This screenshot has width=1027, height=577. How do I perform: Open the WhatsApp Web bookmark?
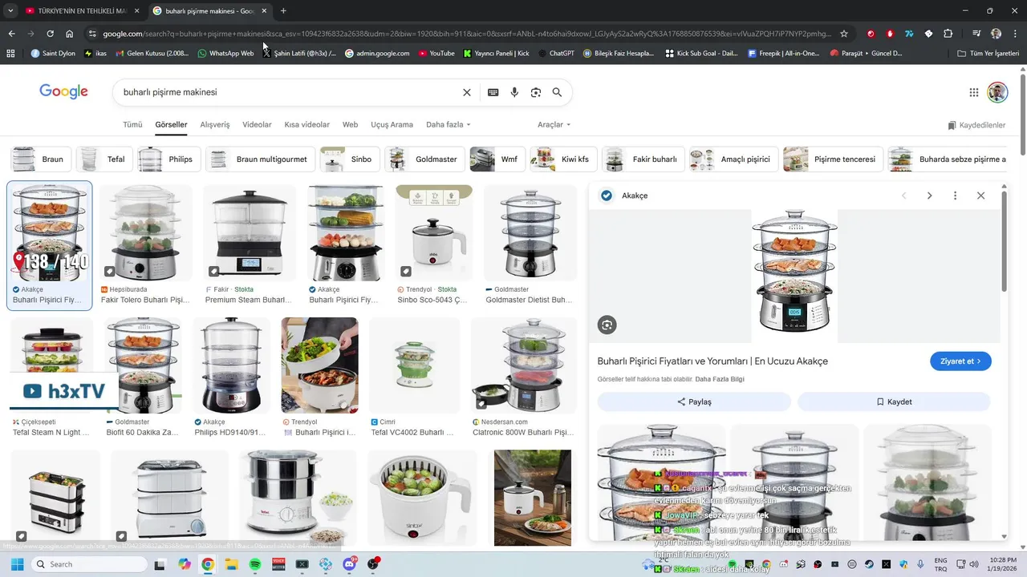[x=225, y=53]
